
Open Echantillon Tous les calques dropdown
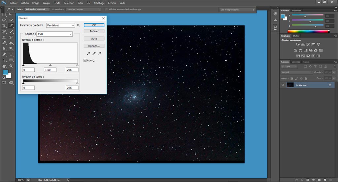83,10
